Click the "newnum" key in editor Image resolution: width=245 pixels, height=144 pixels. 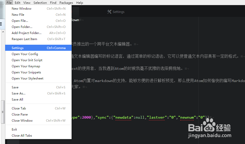pyautogui.click(x=187, y=117)
